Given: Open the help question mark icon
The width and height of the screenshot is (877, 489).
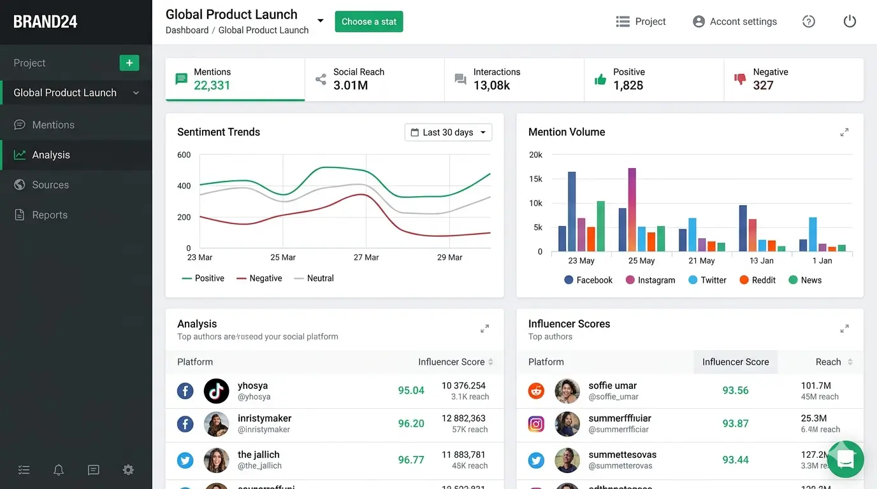Looking at the screenshot, I should coord(809,22).
